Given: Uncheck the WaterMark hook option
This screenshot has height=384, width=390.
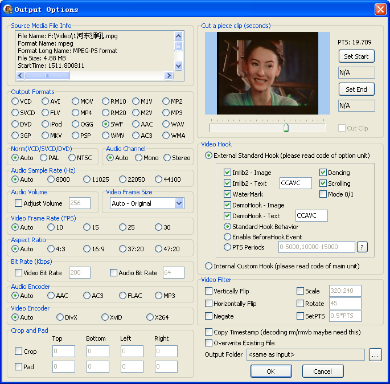Looking at the screenshot, I should pyautogui.click(x=228, y=194).
